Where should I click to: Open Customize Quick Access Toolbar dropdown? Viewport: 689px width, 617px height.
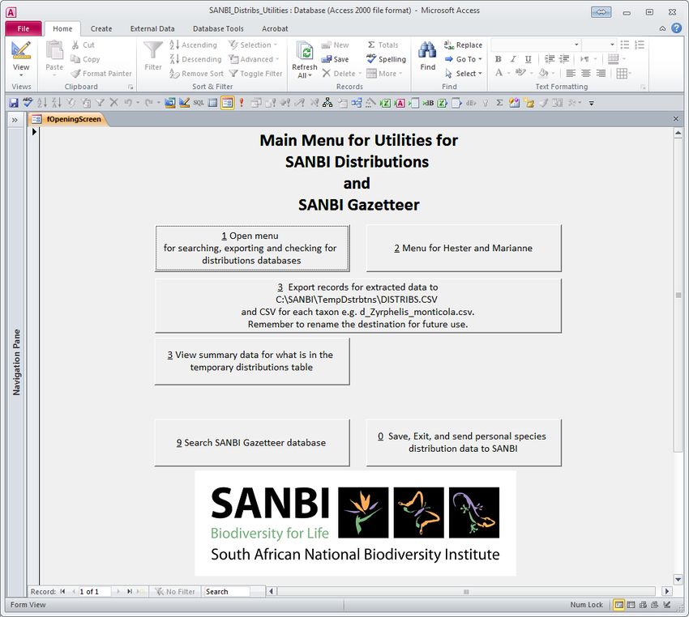[592, 104]
